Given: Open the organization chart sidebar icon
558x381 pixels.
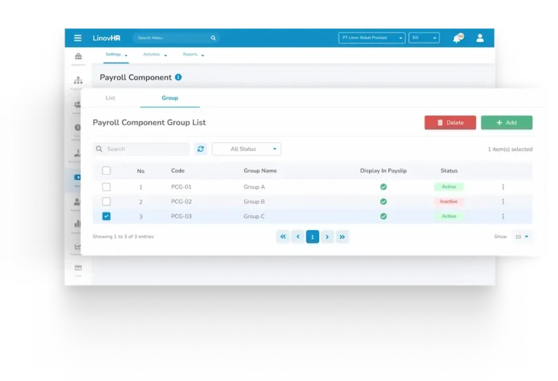Looking at the screenshot, I should [x=78, y=81].
